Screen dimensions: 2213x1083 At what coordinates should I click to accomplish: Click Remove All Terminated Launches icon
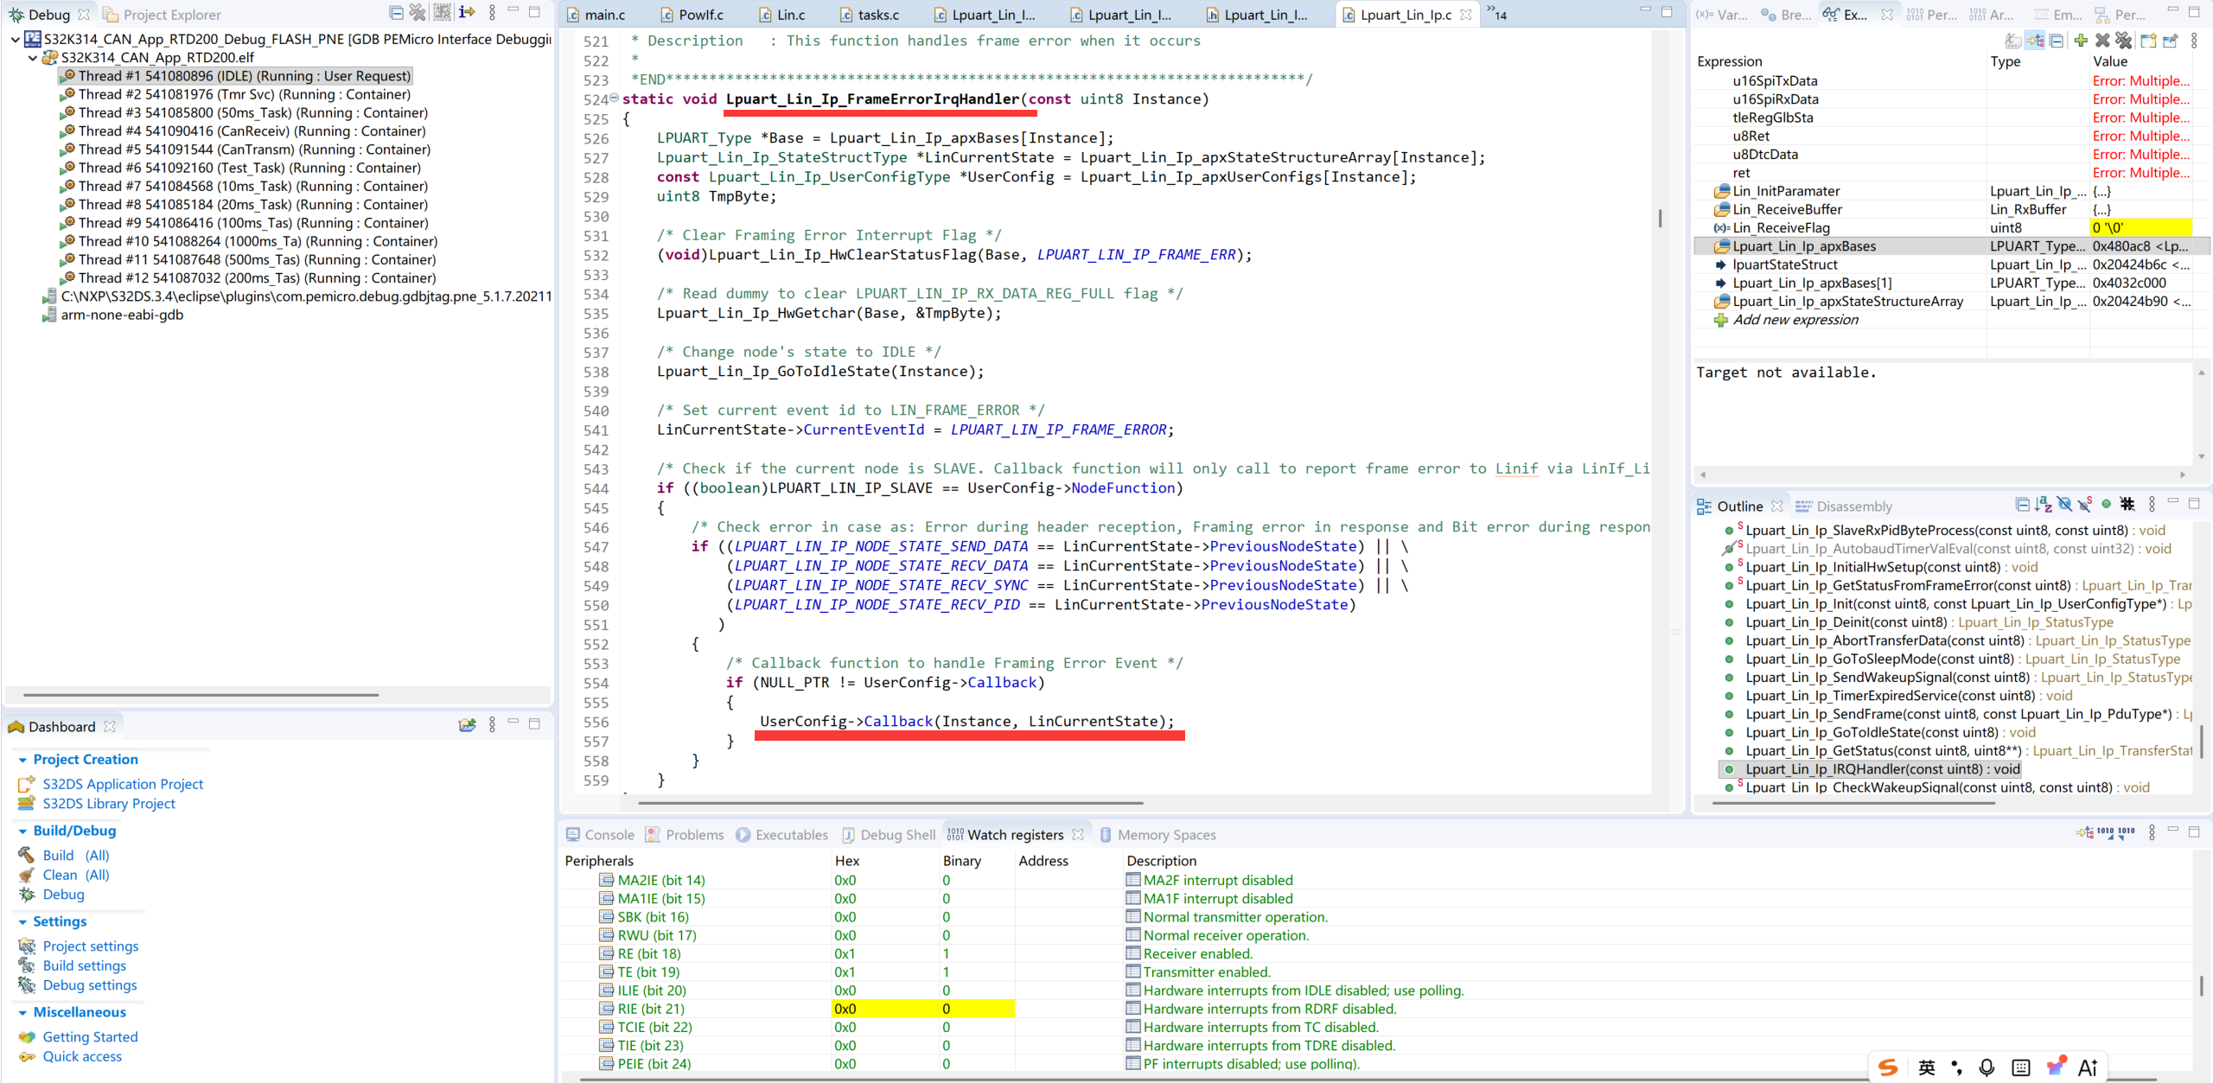[x=418, y=13]
